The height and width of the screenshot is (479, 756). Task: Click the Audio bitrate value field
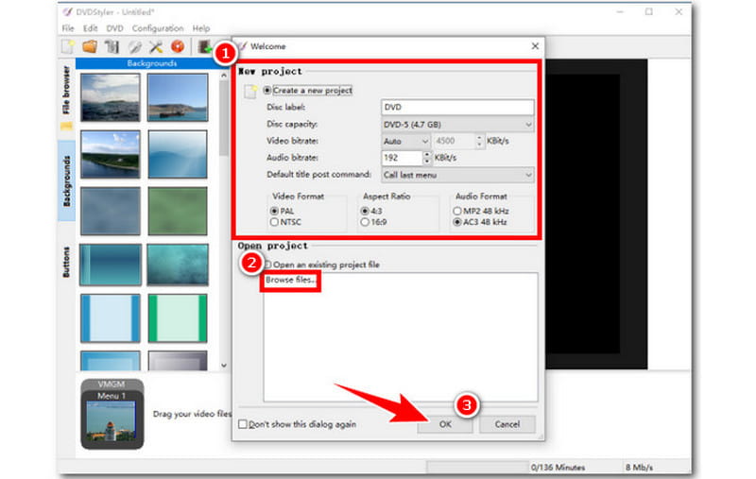click(403, 158)
